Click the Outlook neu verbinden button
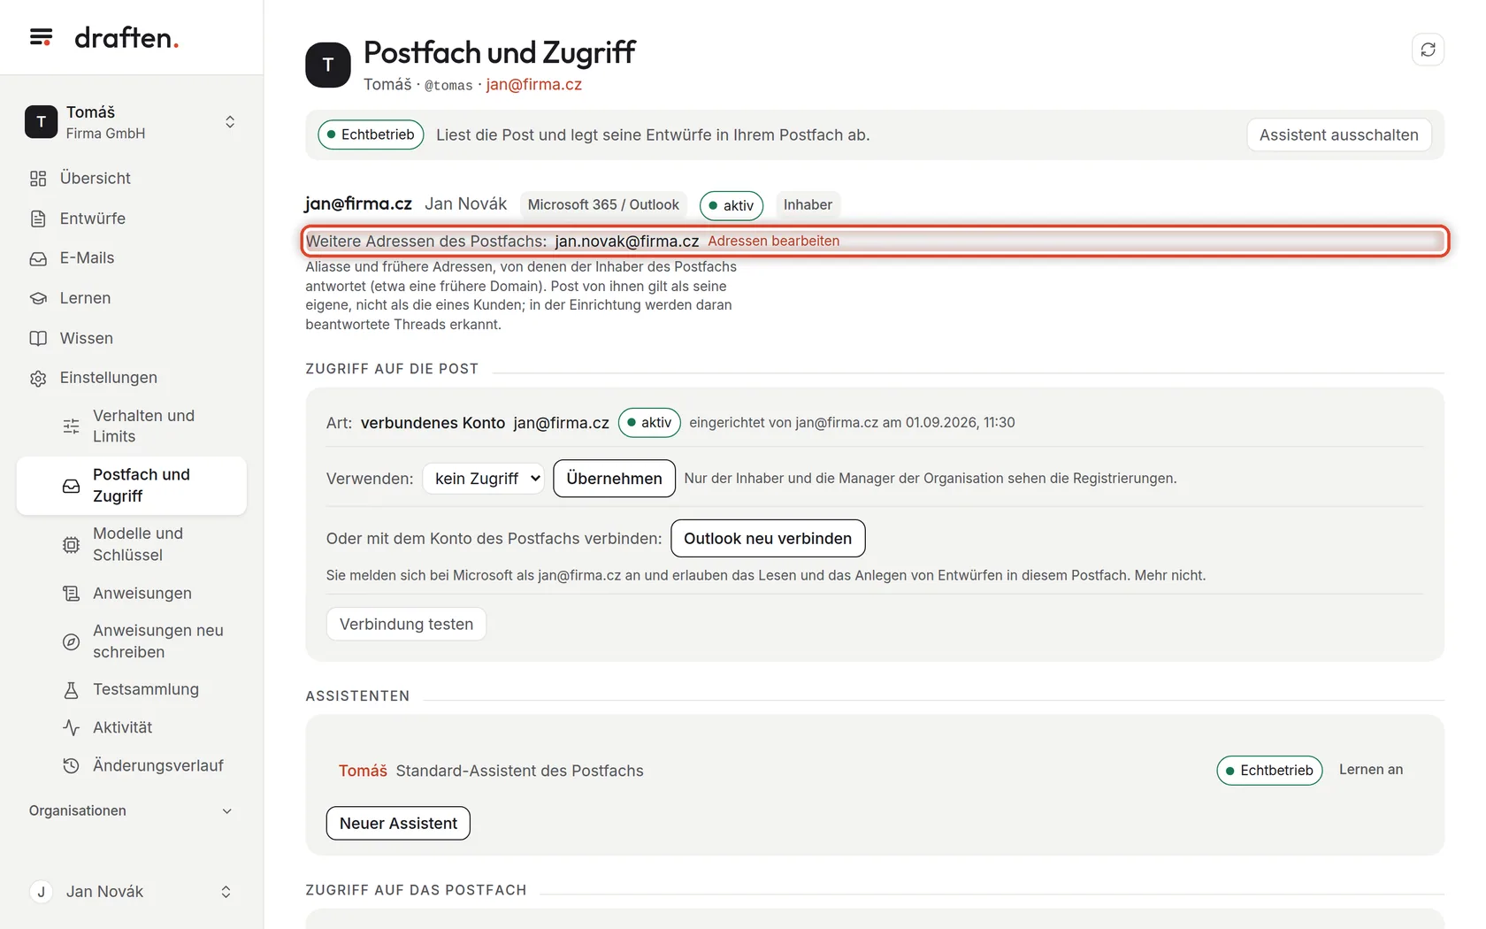Screen dimensions: 1486x929 pos(768,538)
